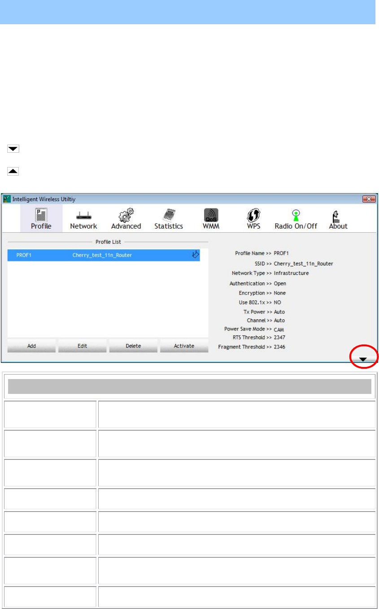Click the connected-profile icon on PROF1 row
Viewport: 379px width, 609px height.
pos(195,255)
